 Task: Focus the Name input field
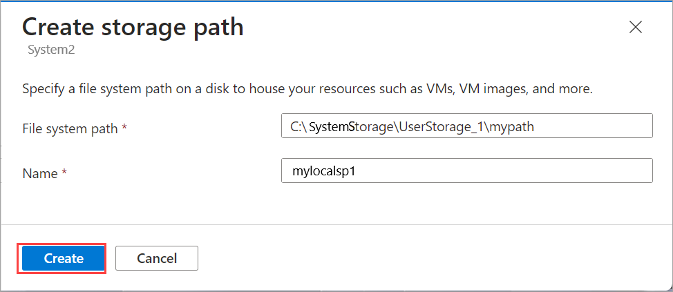(466, 171)
